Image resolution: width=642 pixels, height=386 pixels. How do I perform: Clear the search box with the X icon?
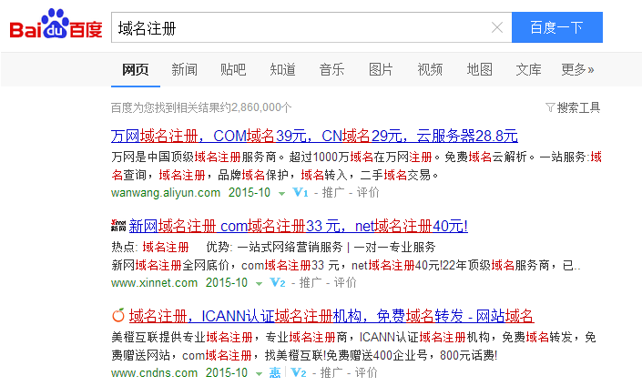(x=497, y=27)
